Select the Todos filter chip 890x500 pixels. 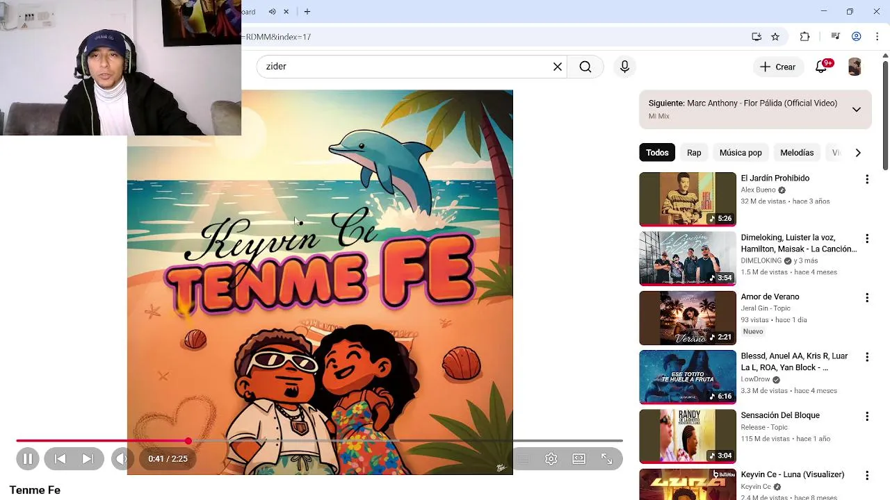point(657,153)
